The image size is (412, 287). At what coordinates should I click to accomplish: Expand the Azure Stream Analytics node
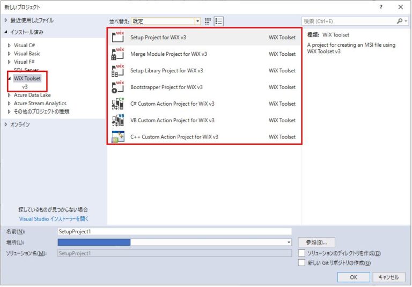(x=9, y=104)
